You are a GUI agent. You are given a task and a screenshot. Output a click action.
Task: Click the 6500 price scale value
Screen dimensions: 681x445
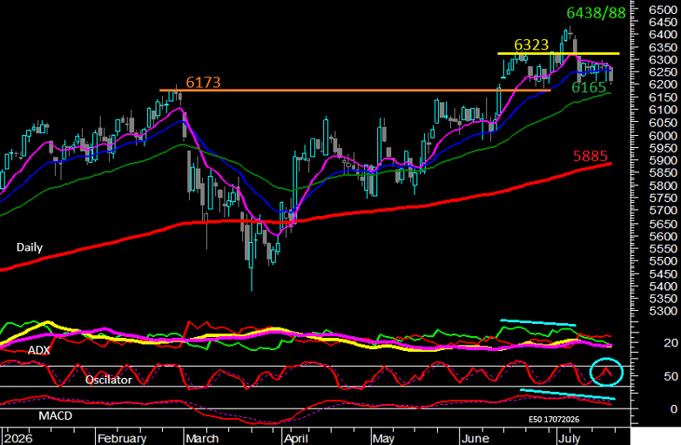(663, 10)
